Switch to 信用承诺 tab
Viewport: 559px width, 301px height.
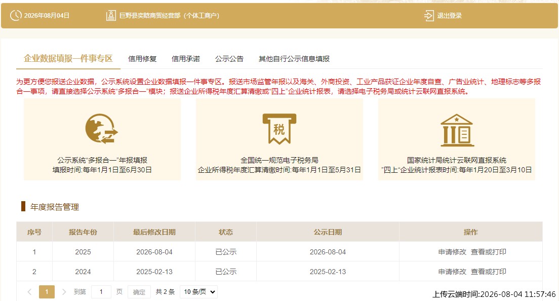click(186, 59)
